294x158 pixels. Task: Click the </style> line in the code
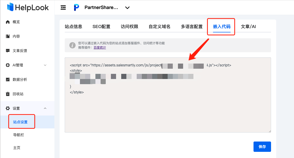[77, 92]
